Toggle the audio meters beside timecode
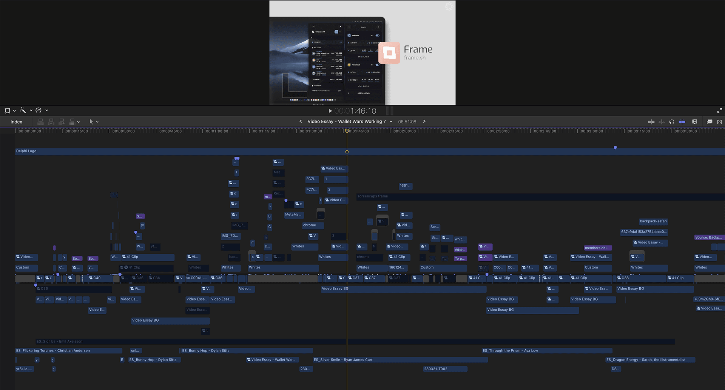The width and height of the screenshot is (725, 390). (390, 111)
